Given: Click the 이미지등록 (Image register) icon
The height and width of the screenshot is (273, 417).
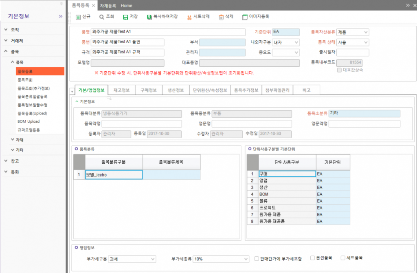Looking at the screenshot, I should click(x=245, y=17).
